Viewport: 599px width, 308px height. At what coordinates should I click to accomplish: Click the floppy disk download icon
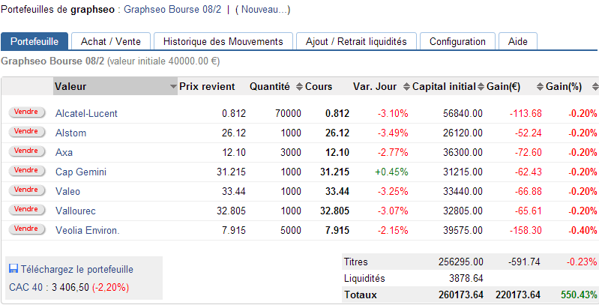(13, 269)
